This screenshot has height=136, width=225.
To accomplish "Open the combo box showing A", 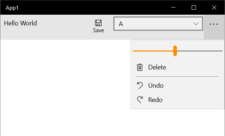I will tap(158, 24).
